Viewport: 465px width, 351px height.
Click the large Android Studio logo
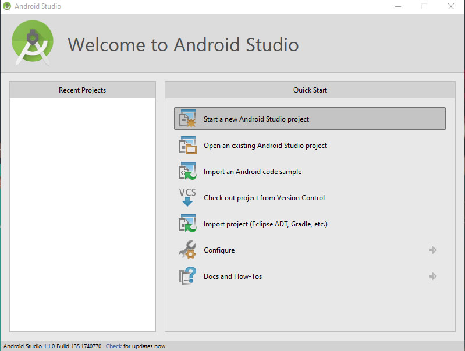click(33, 42)
